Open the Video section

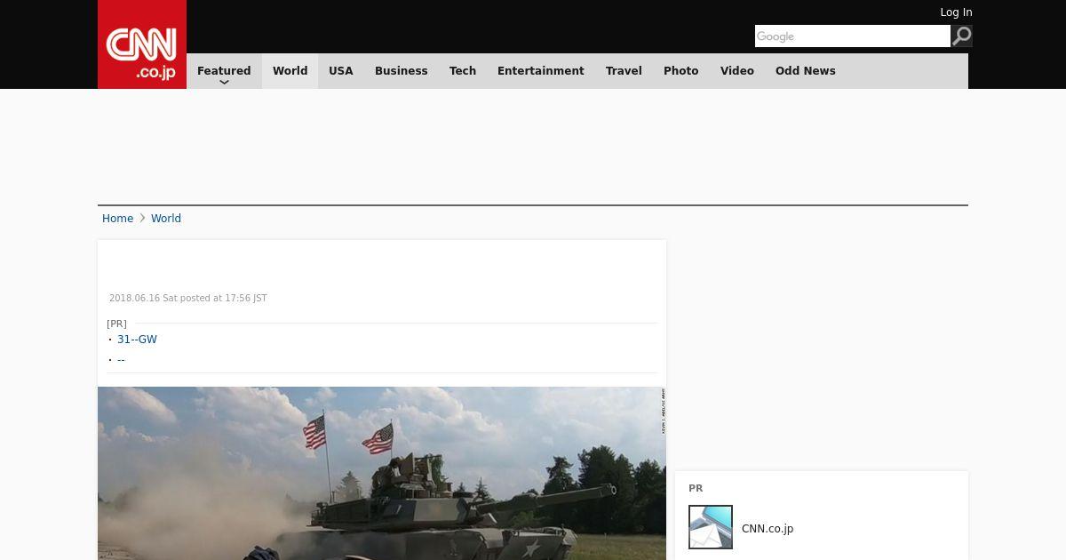pos(737,71)
